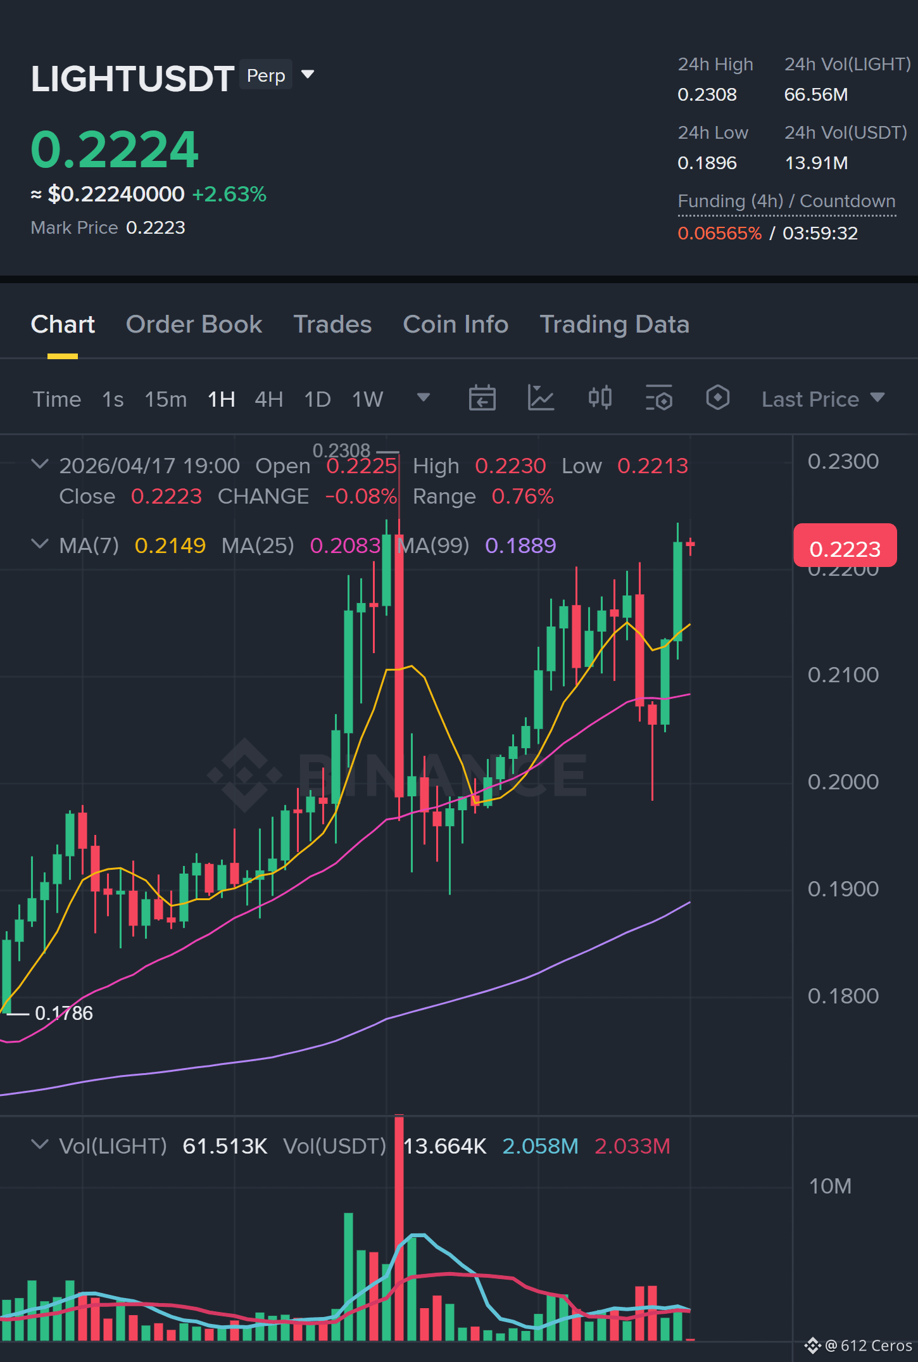Collapse the Vol(LIGHT) volume legend

pos(39,1145)
